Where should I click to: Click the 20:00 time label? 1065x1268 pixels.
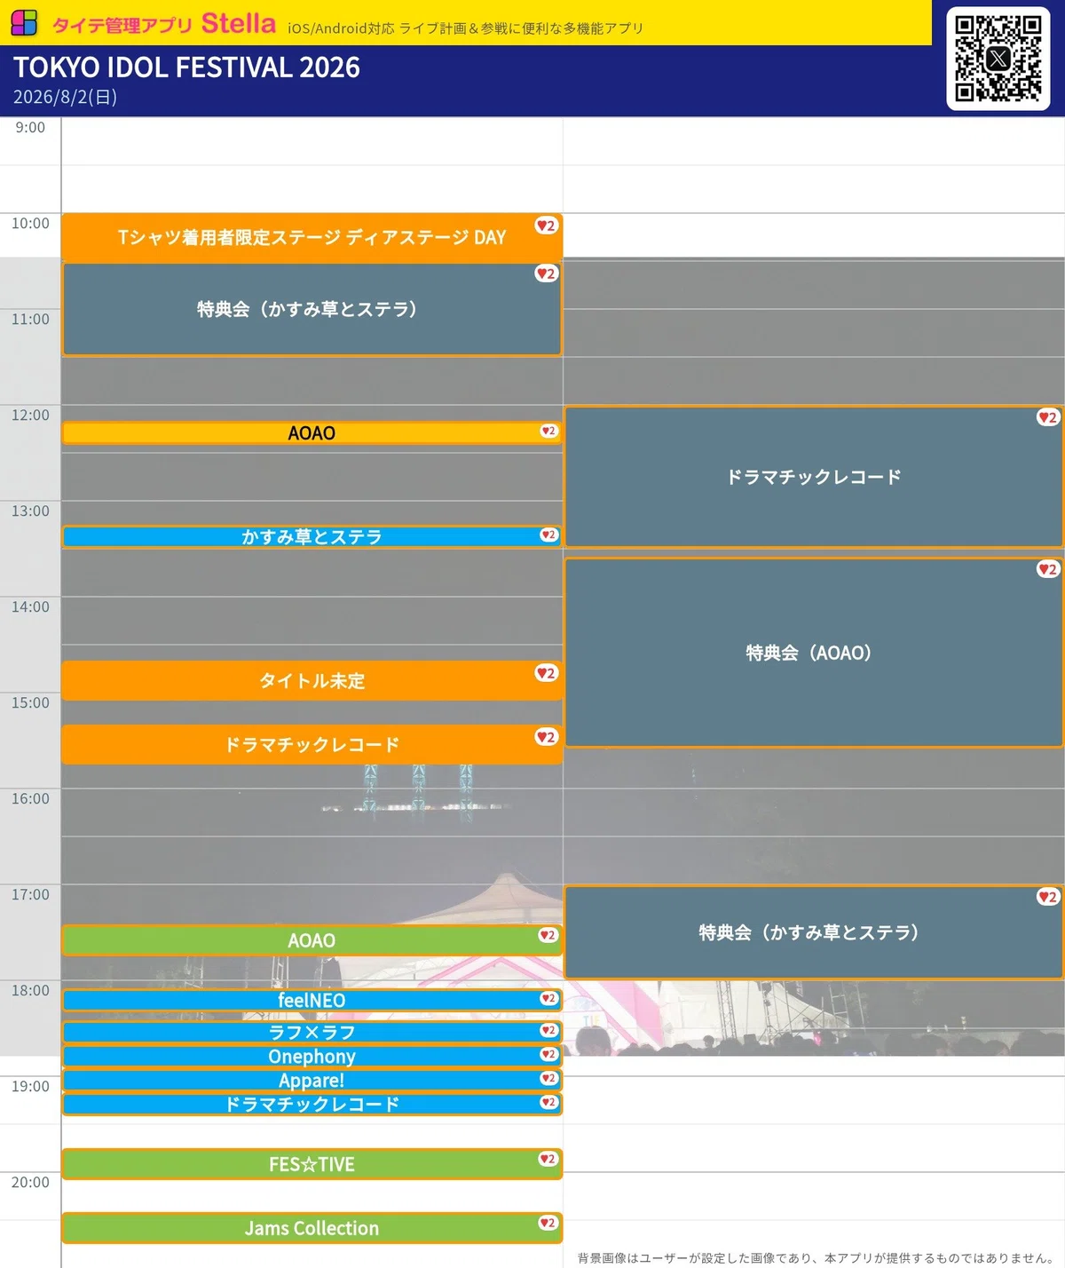coord(30,1182)
